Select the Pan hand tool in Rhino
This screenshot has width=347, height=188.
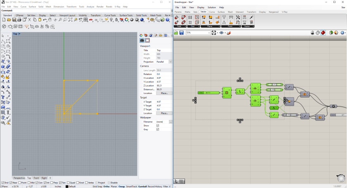pyautogui.click(x=50, y=20)
